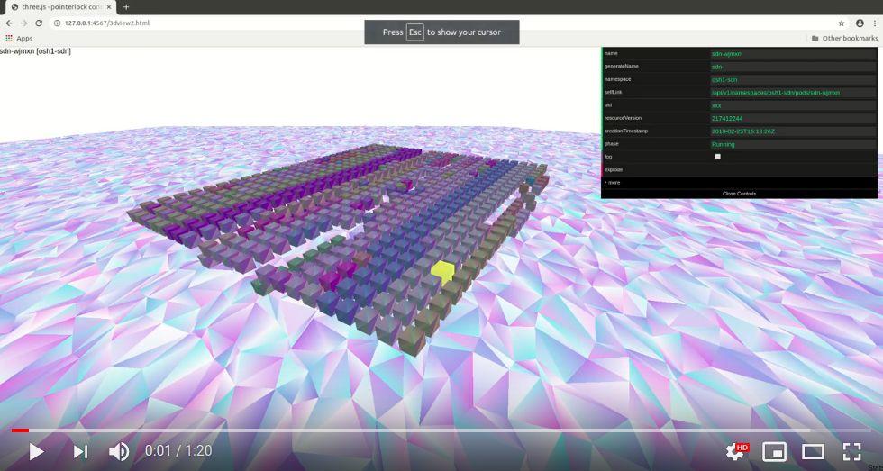Image resolution: width=883 pixels, height=471 pixels.
Task: Click the site information icon in address bar
Action: point(57,23)
